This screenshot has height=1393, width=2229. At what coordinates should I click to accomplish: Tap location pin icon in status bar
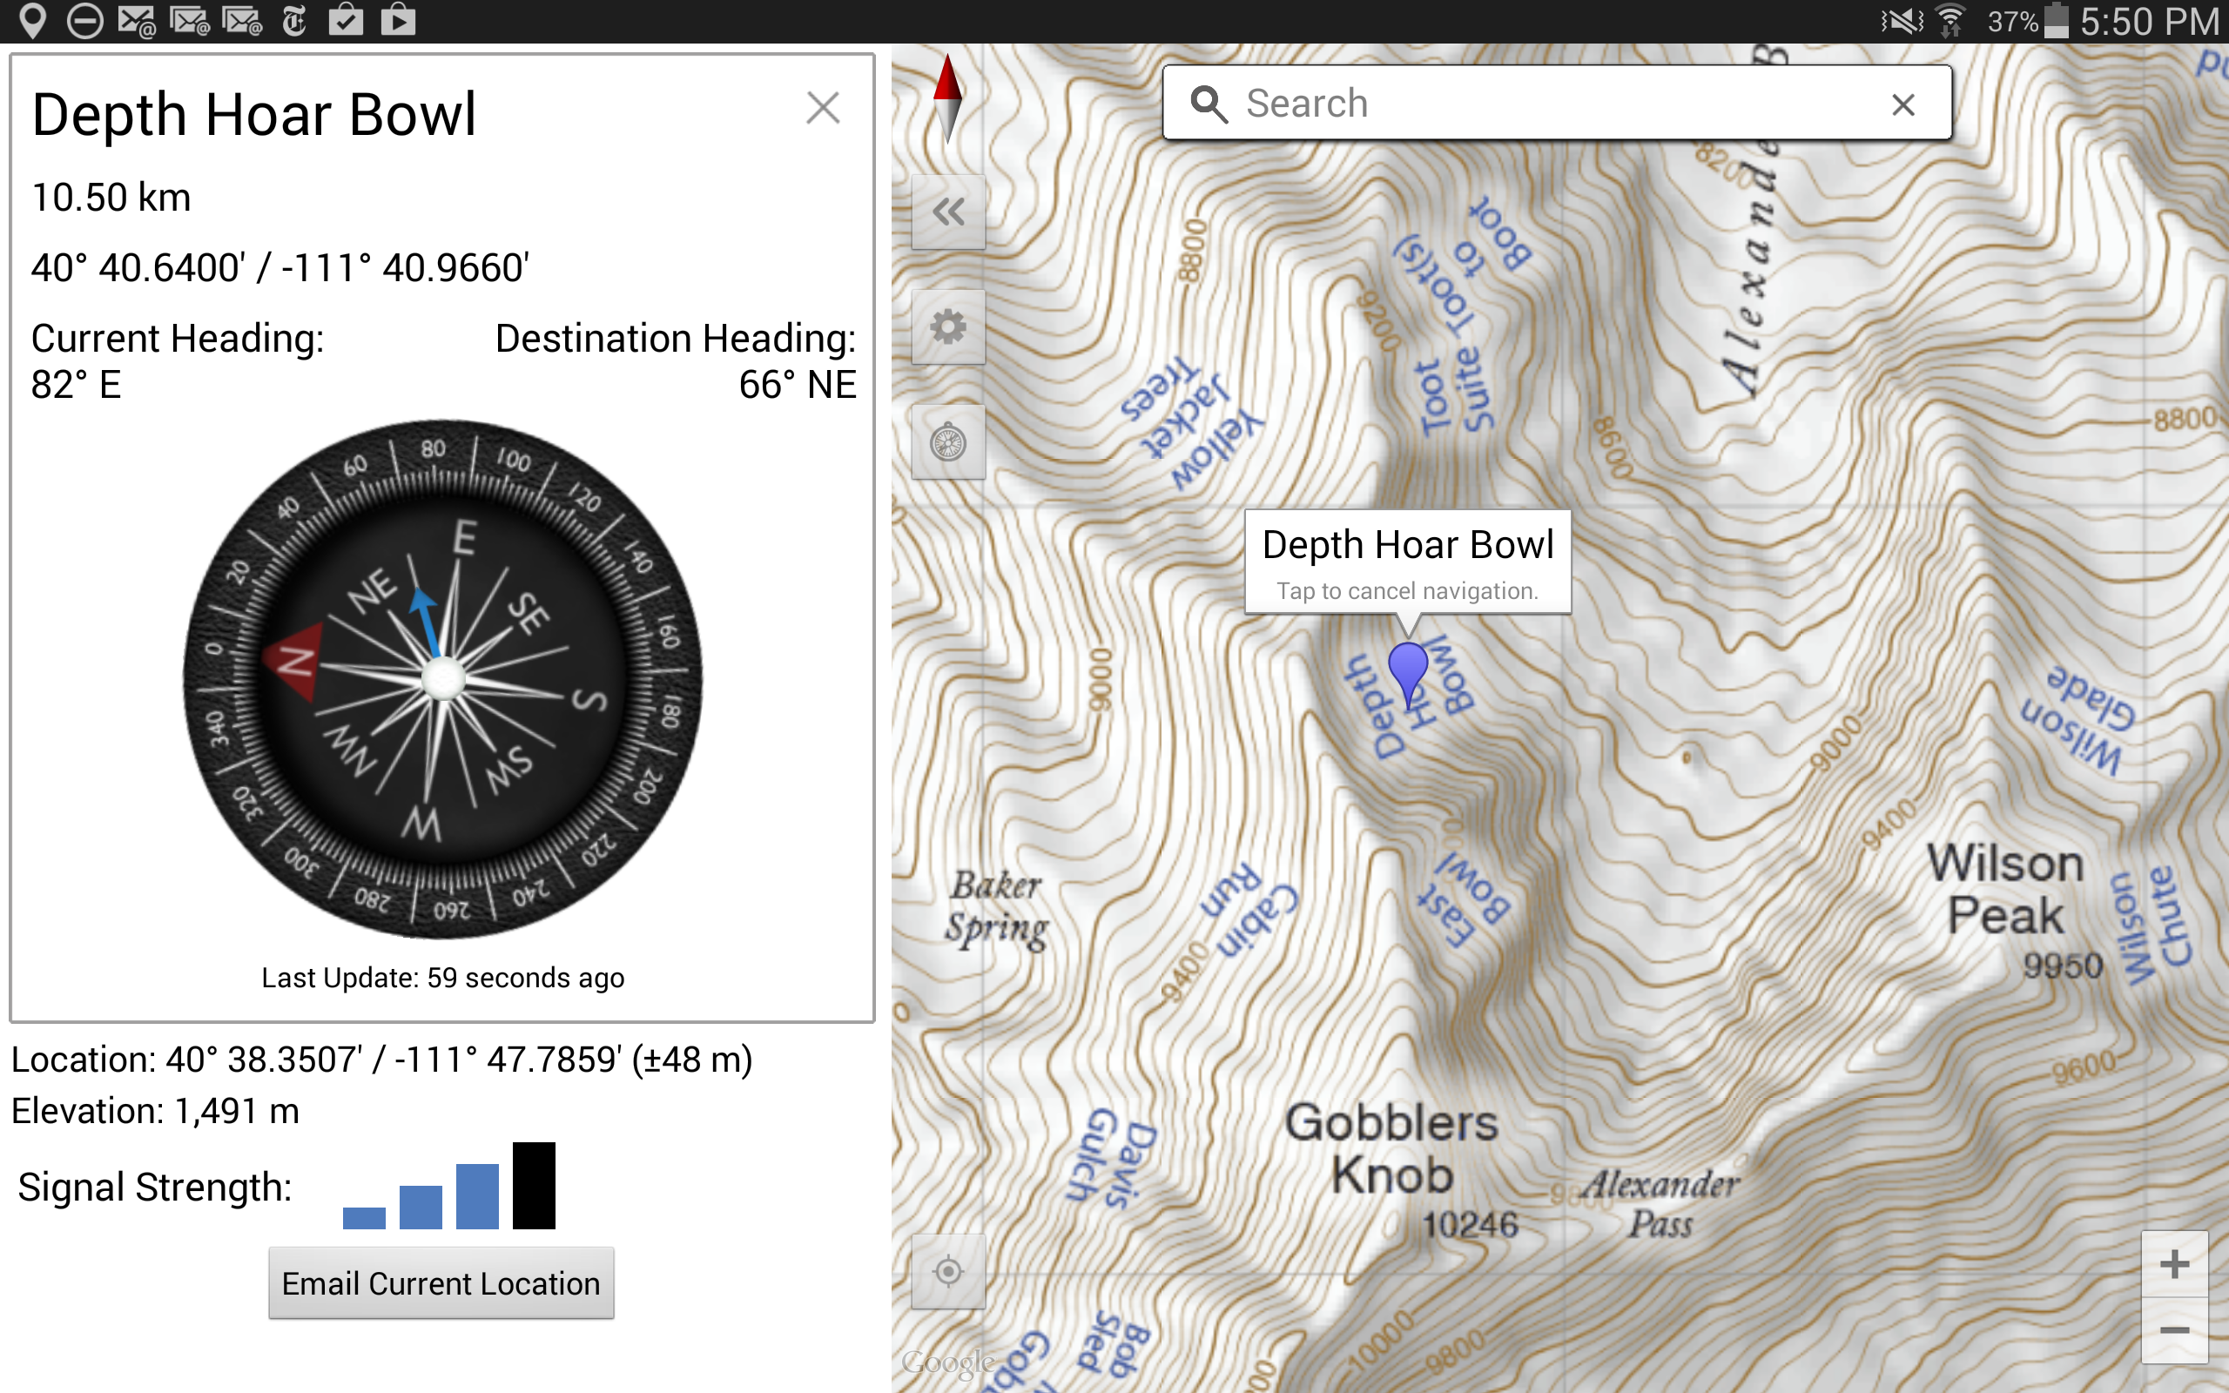click(x=33, y=20)
